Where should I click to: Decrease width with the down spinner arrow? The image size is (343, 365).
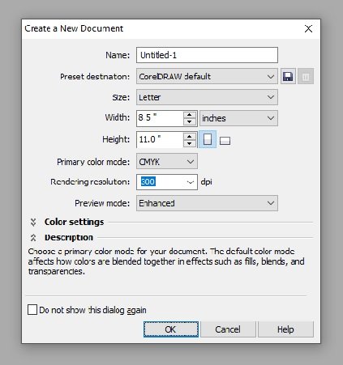[x=190, y=121]
